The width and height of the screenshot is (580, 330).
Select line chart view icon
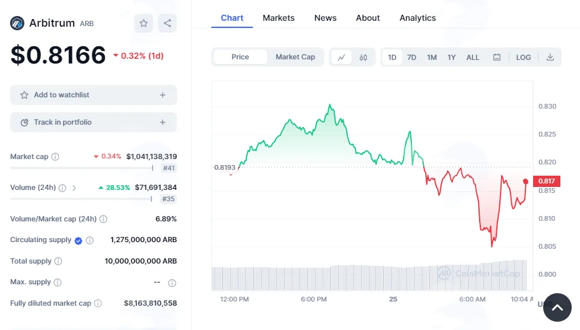click(341, 58)
